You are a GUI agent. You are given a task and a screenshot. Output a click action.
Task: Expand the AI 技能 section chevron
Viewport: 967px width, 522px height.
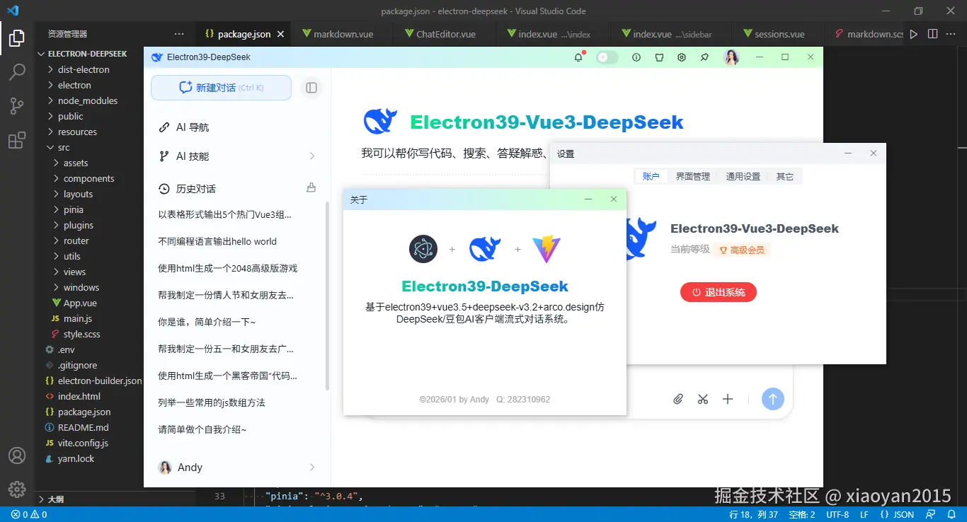(311, 156)
